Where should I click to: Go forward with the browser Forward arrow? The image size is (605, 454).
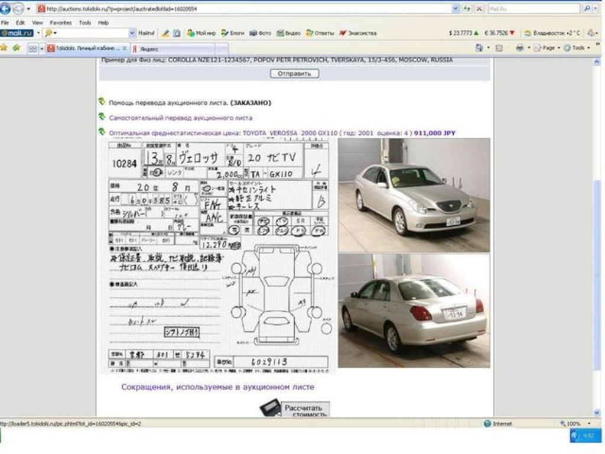[18, 8]
